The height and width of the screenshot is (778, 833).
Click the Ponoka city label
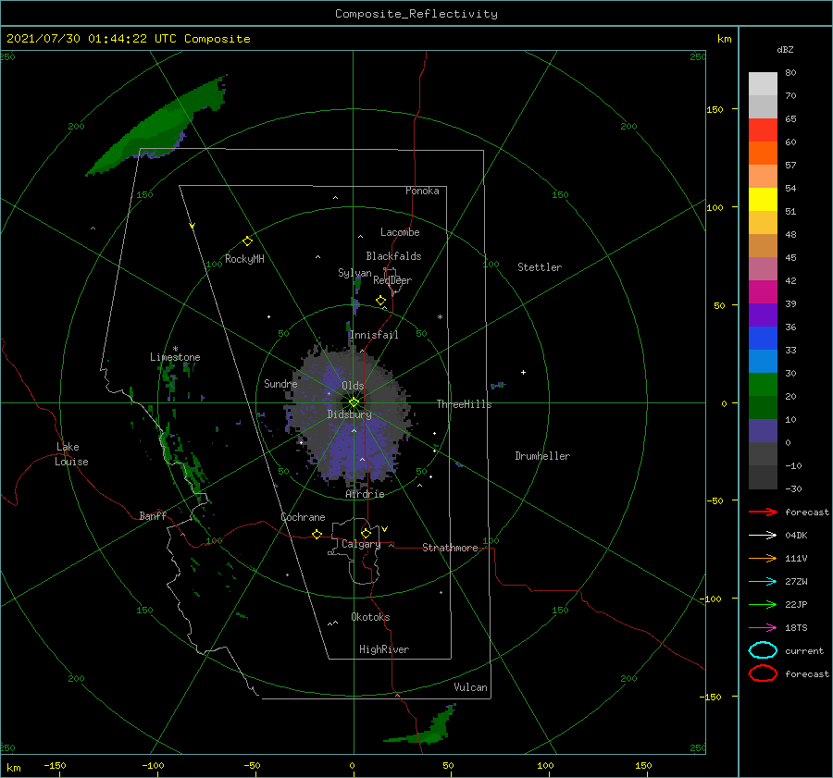tap(422, 191)
